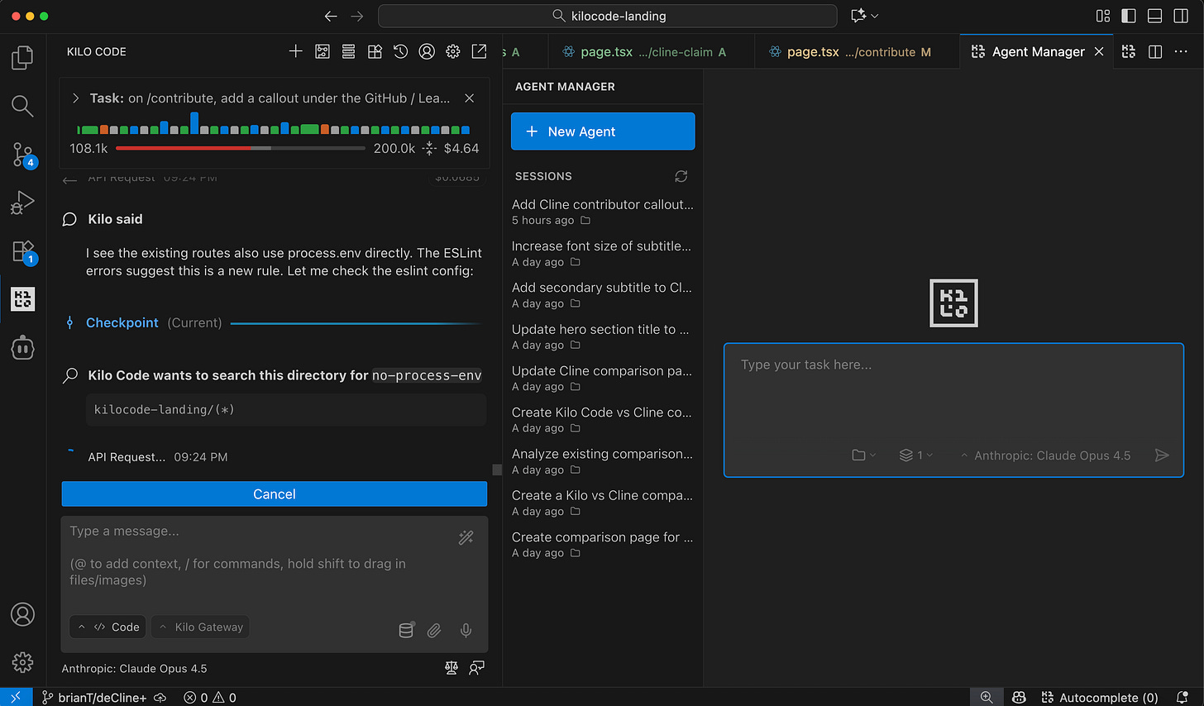Image resolution: width=1204 pixels, height=706 pixels.
Task: Open the AI chat dropdown in title bar
Action: (x=864, y=16)
